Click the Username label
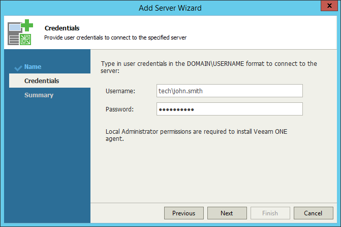341x227 pixels. (x=120, y=91)
